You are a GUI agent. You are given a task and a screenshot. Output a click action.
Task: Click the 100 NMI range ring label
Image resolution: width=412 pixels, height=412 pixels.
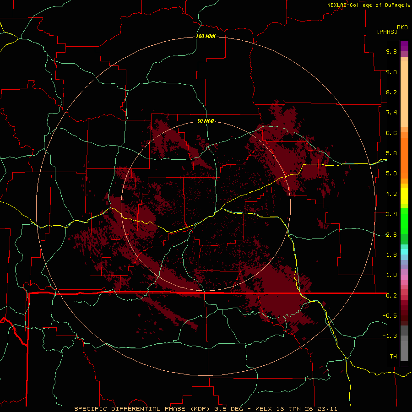[206, 36]
